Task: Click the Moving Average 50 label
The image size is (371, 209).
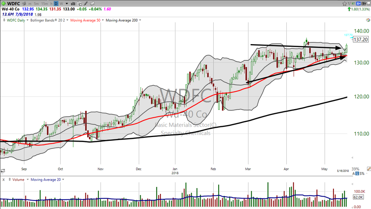Action: coord(86,20)
